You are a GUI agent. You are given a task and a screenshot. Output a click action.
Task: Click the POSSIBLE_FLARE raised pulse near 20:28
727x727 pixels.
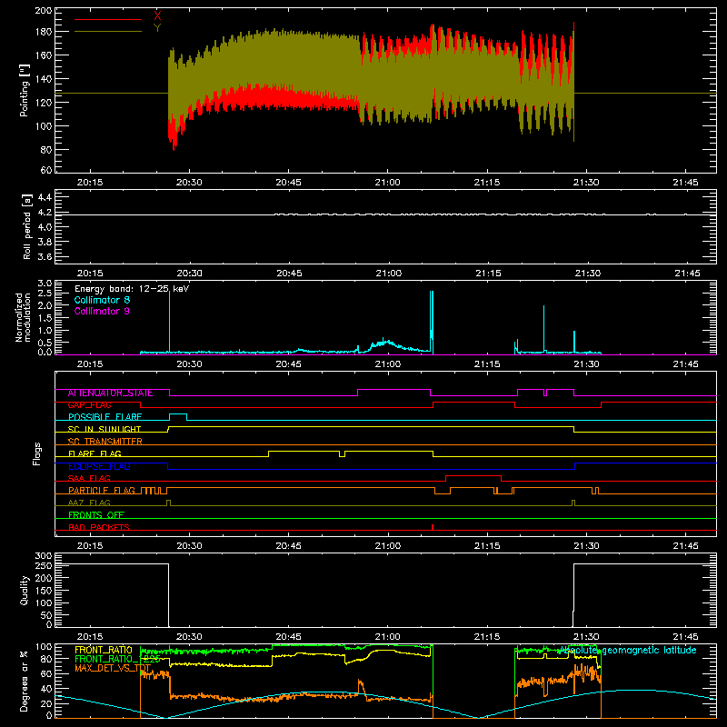178,416
